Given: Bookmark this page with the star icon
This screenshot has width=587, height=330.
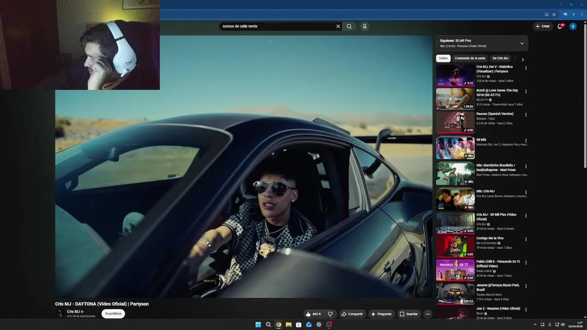Looking at the screenshot, I should coord(554,14).
